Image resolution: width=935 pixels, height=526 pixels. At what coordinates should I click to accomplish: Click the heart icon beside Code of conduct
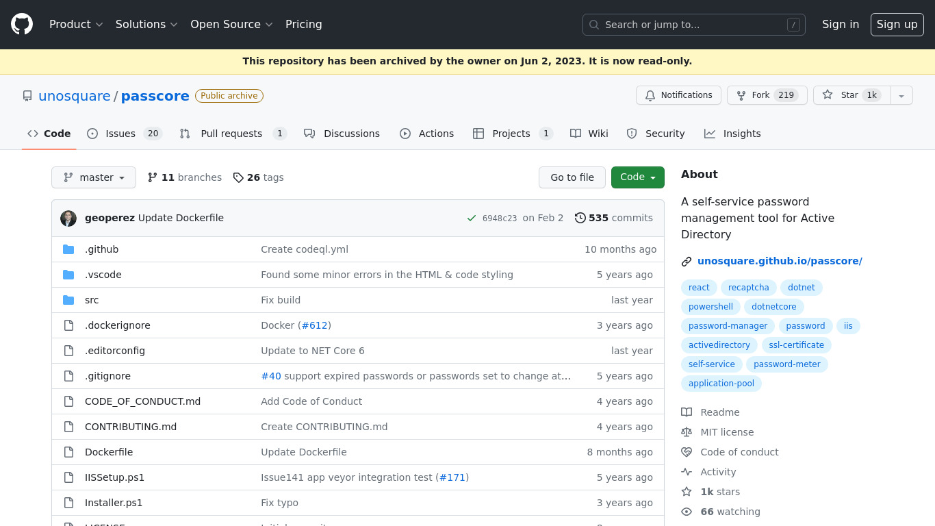coord(687,452)
